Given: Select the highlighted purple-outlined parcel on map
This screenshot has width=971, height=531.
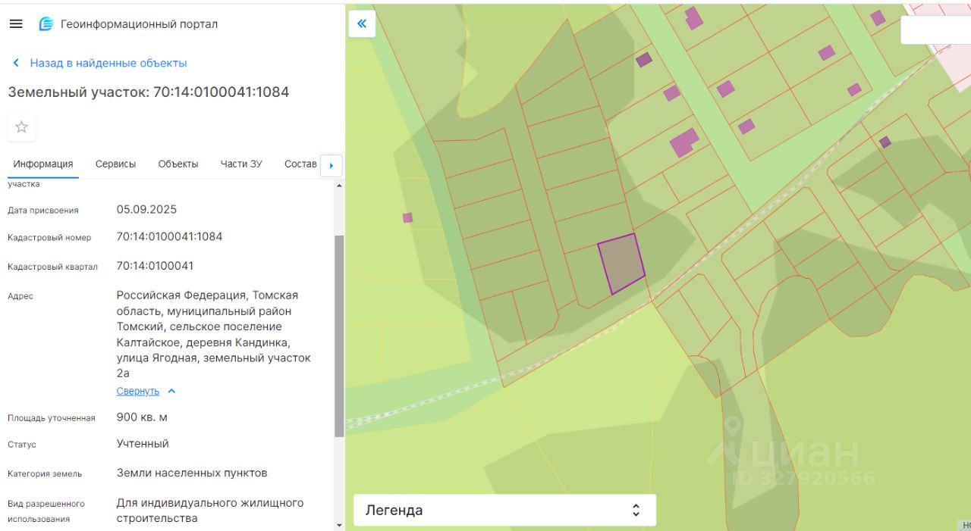Looking at the screenshot, I should click(x=621, y=264).
